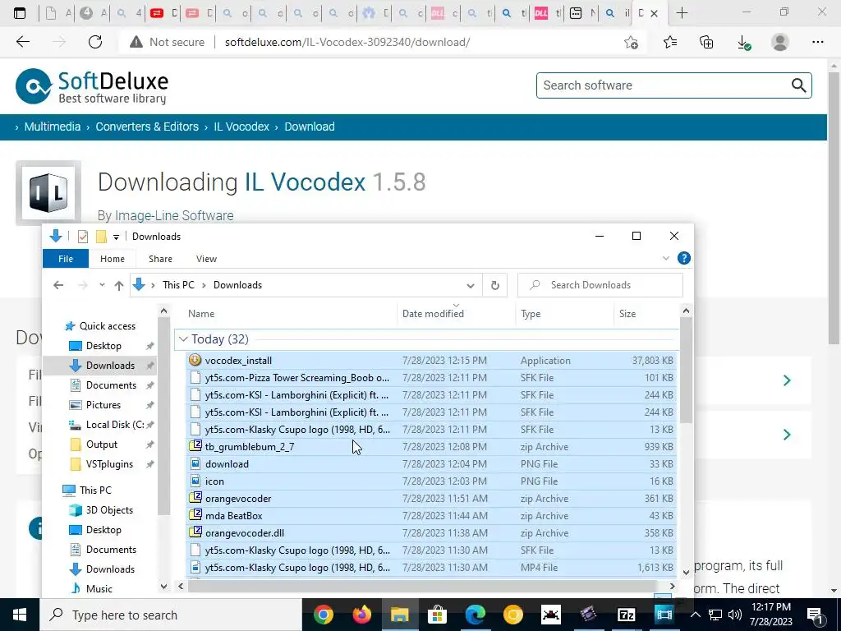Open the browser profile avatar
841x631 pixels.
click(780, 42)
